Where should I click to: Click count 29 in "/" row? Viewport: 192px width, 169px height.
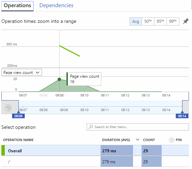pos(151,162)
